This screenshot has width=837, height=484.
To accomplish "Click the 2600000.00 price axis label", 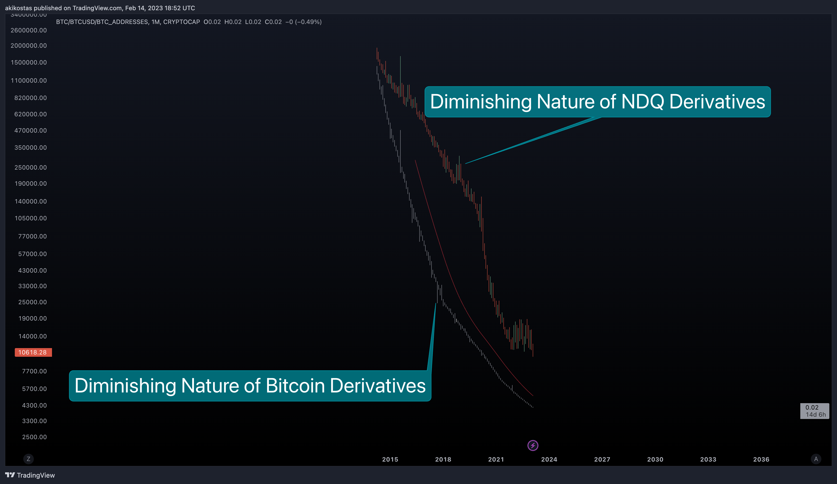I will (x=29, y=30).
